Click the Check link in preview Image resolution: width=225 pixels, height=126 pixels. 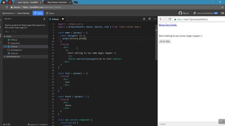click(x=173, y=25)
